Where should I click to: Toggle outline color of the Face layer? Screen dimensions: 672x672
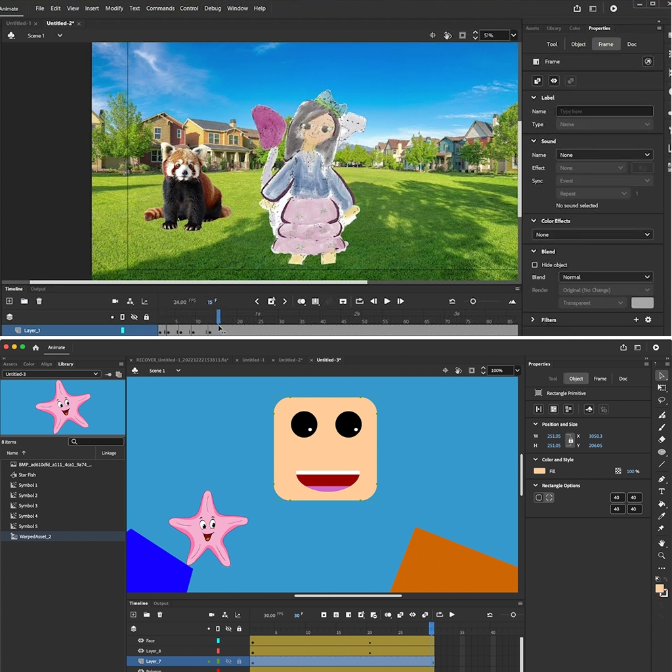218,640
